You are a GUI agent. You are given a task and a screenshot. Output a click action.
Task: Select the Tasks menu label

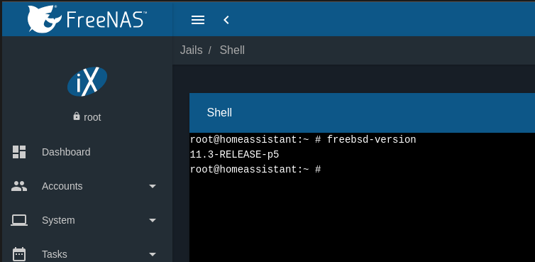[x=55, y=254]
